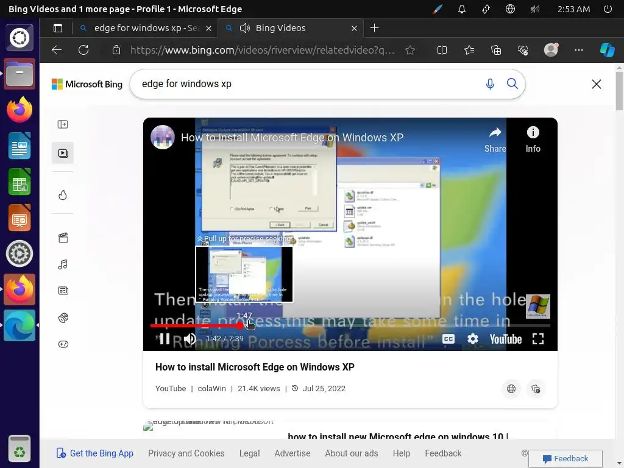The width and height of the screenshot is (624, 468).
Task: Enter fullscreen mode in the video player
Action: pos(538,339)
